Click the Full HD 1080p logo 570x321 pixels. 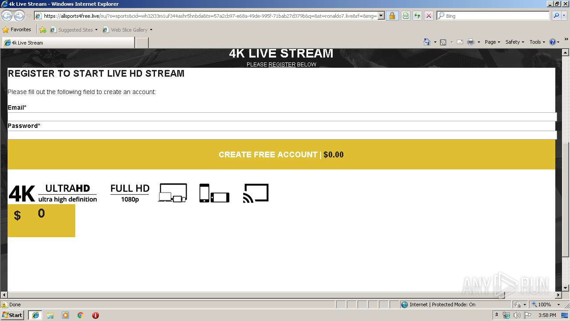[130, 193]
